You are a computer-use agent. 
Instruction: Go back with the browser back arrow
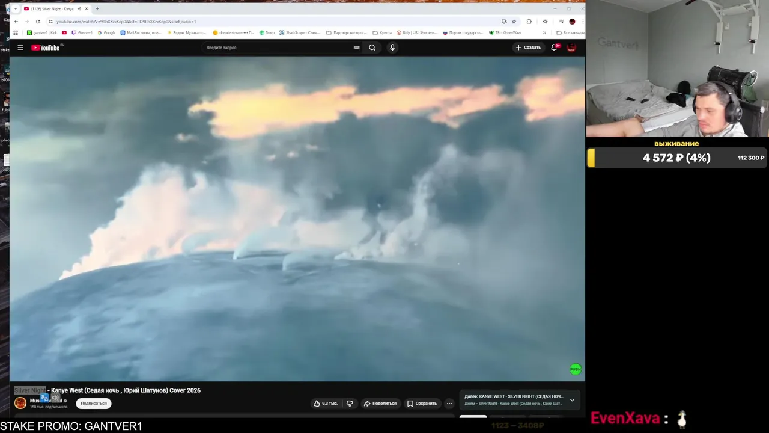tap(16, 22)
